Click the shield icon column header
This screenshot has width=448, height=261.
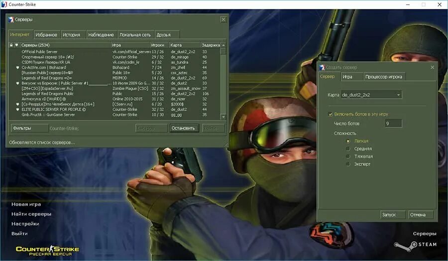pyautogui.click(x=16, y=45)
